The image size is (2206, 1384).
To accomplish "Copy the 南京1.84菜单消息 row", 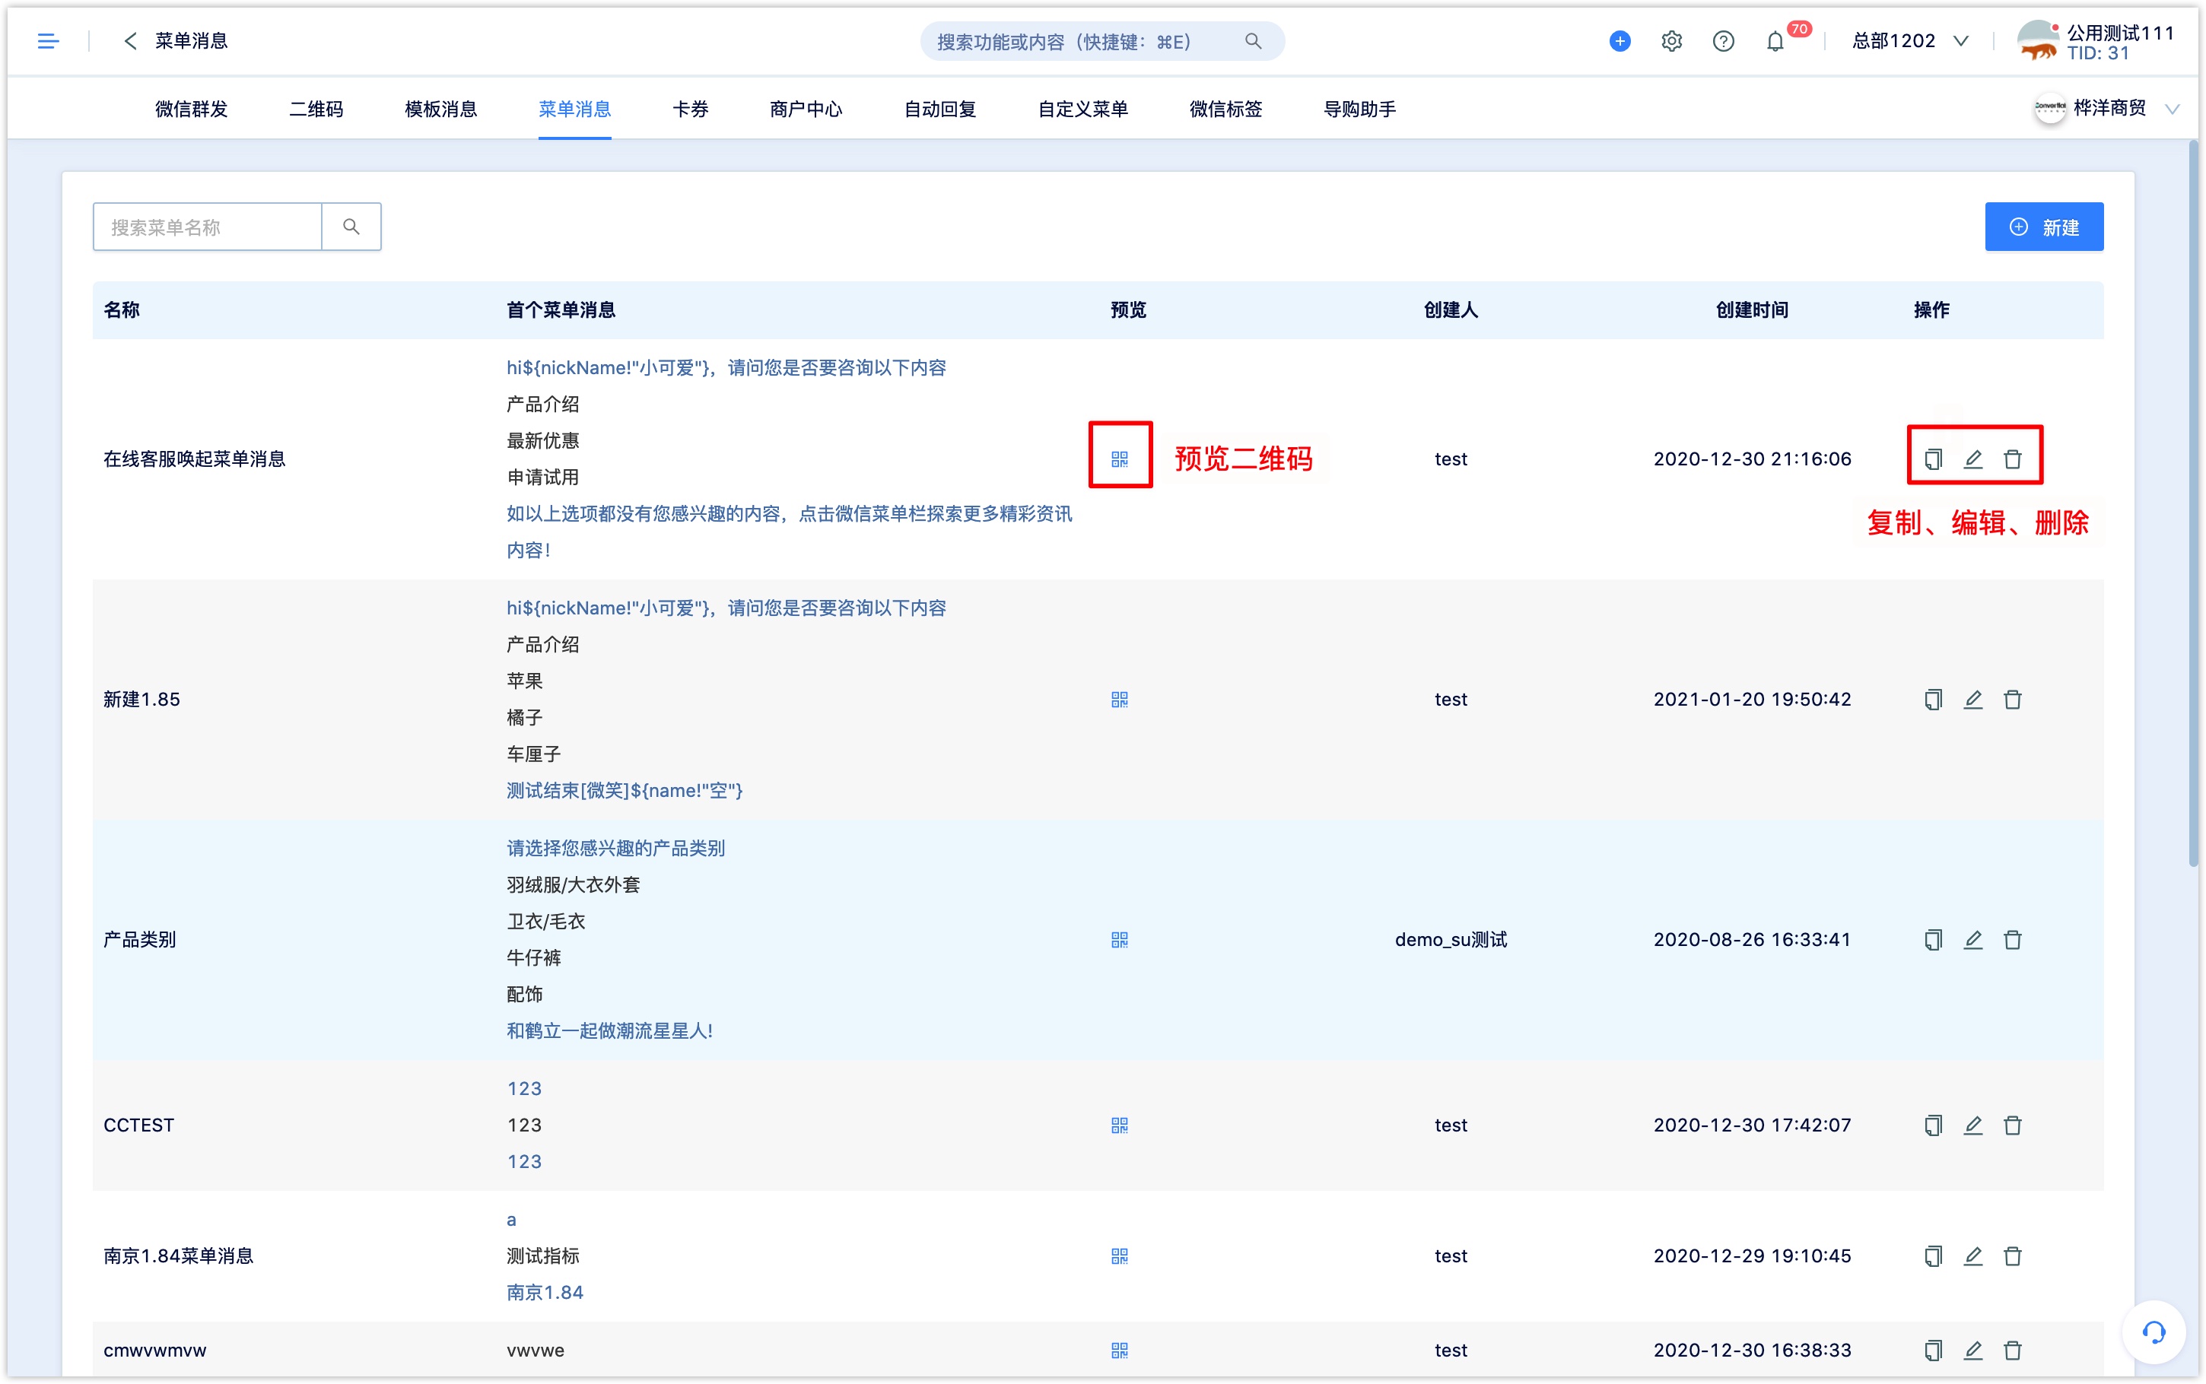I will (x=1932, y=1255).
